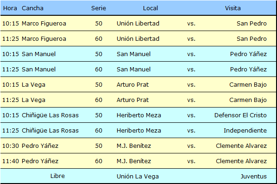Select Clemente Alvarez in the 11:40 row

click(x=241, y=161)
